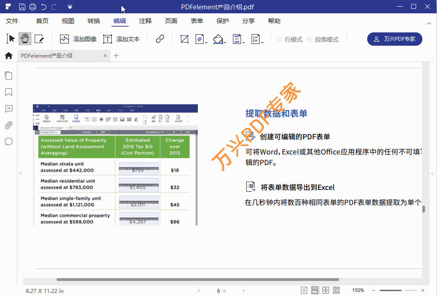Go to the previous page arrow

coord(199,291)
